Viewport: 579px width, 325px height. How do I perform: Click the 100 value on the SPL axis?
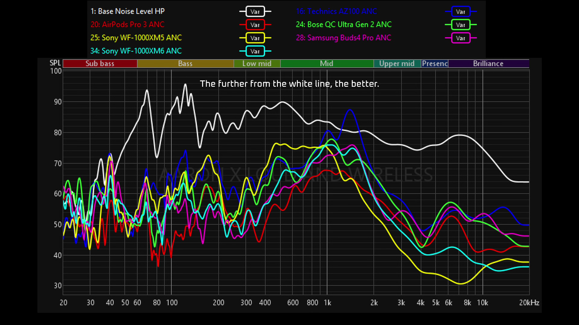[x=56, y=71]
